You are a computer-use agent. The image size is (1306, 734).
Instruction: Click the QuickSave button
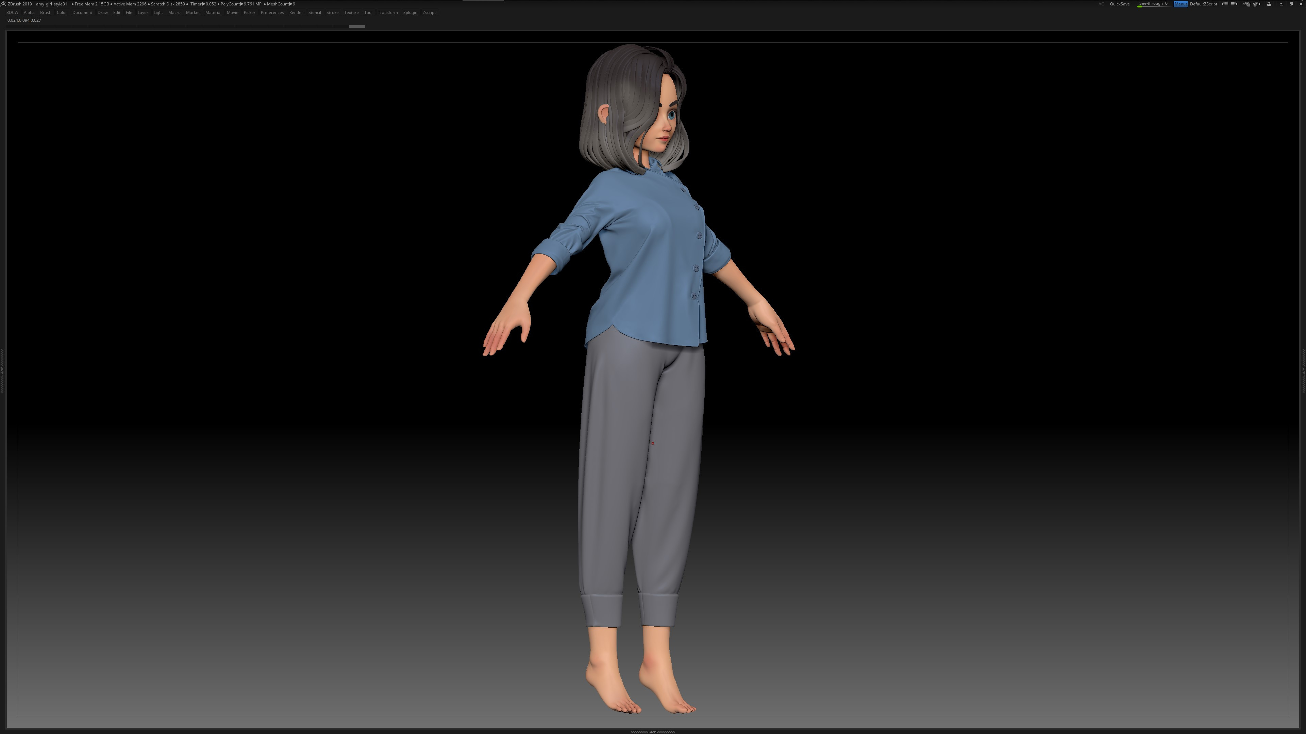tap(1120, 4)
